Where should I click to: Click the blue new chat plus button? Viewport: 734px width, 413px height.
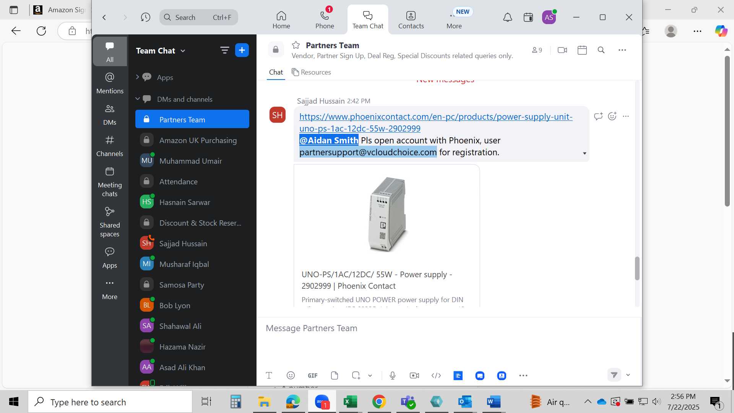pyautogui.click(x=242, y=50)
